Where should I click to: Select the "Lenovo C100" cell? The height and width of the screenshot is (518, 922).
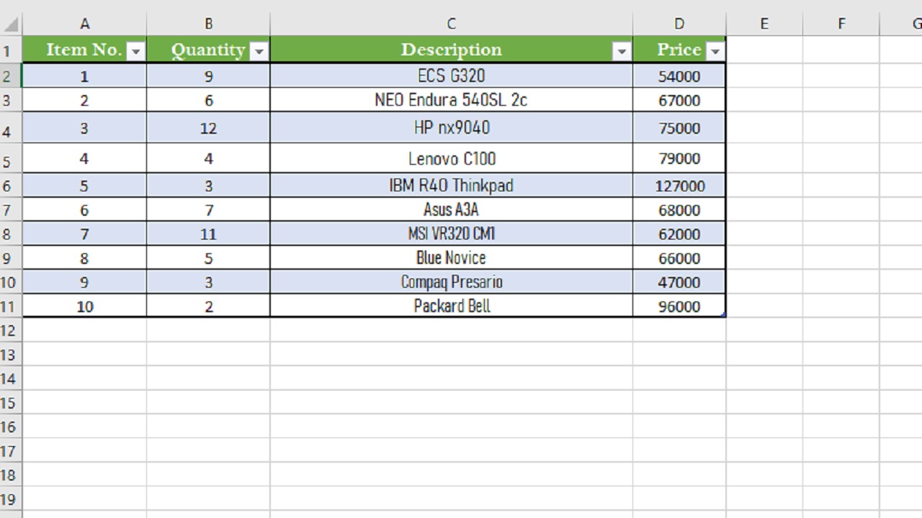[x=452, y=158]
